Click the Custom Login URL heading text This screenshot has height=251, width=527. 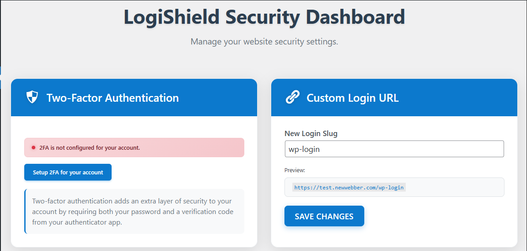352,98
